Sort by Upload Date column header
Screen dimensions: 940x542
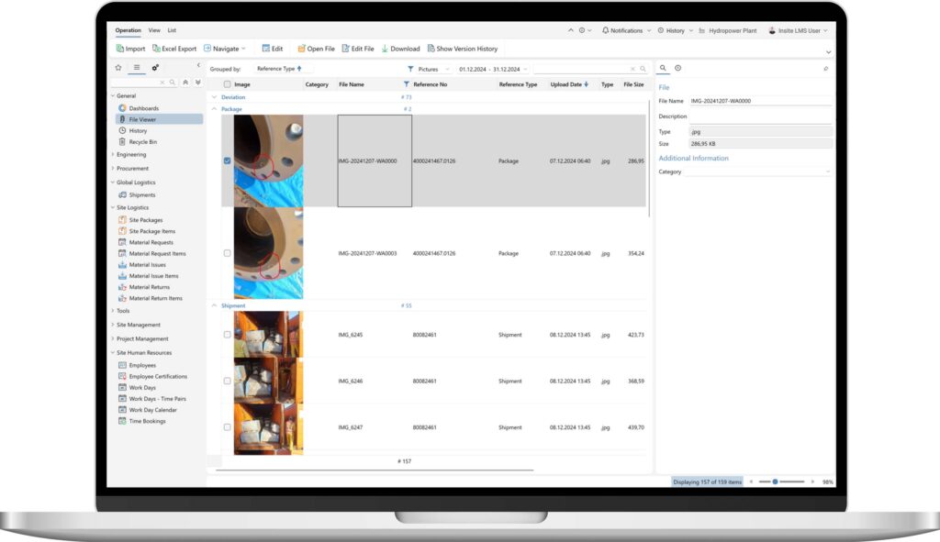coord(569,84)
